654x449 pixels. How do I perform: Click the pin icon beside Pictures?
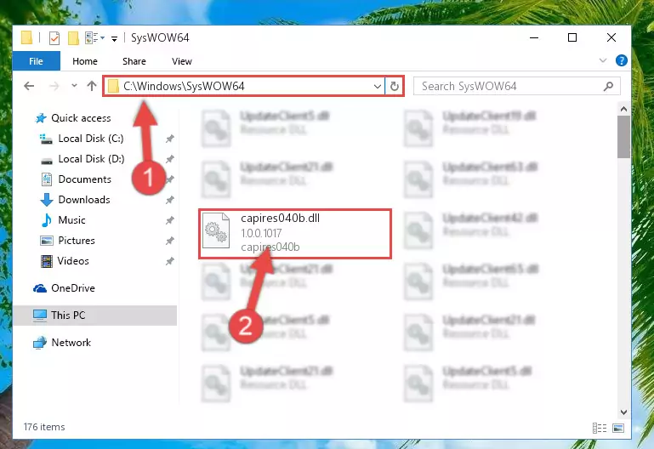[x=170, y=241]
